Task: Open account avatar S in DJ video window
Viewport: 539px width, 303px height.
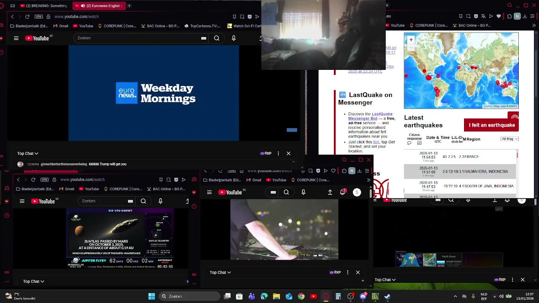Action: click(357, 192)
